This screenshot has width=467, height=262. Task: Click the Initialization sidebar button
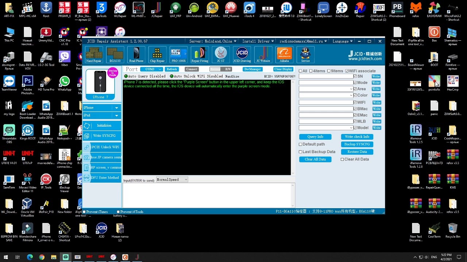tap(102, 126)
